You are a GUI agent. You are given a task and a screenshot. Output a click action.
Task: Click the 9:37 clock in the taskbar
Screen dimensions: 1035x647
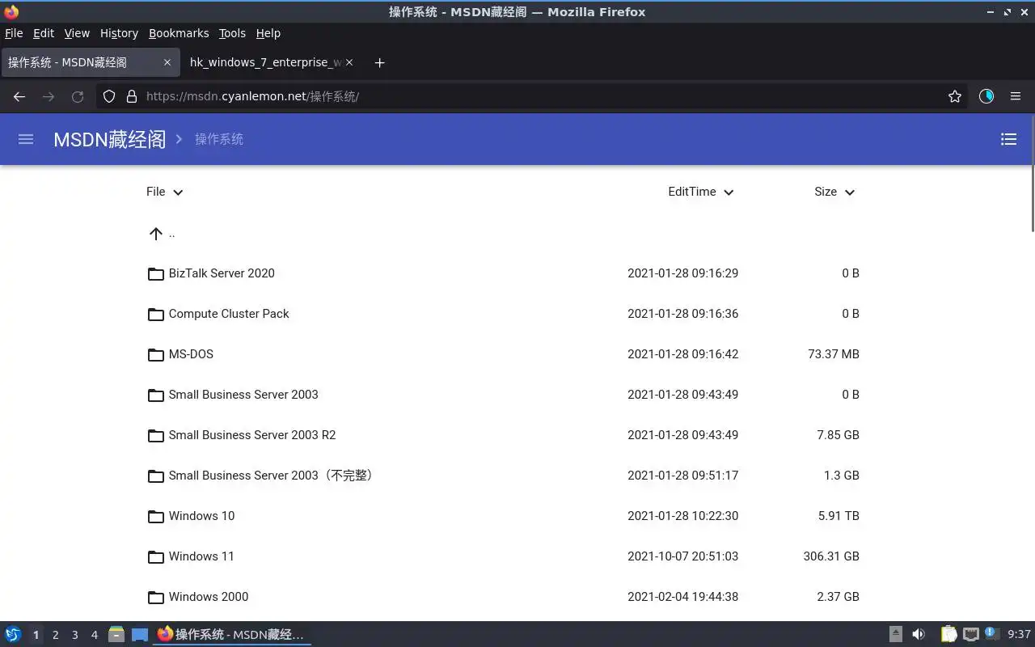tap(1019, 635)
